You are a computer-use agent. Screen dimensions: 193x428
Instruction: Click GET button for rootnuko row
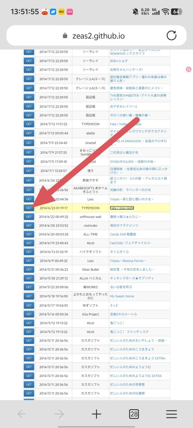(29, 225)
